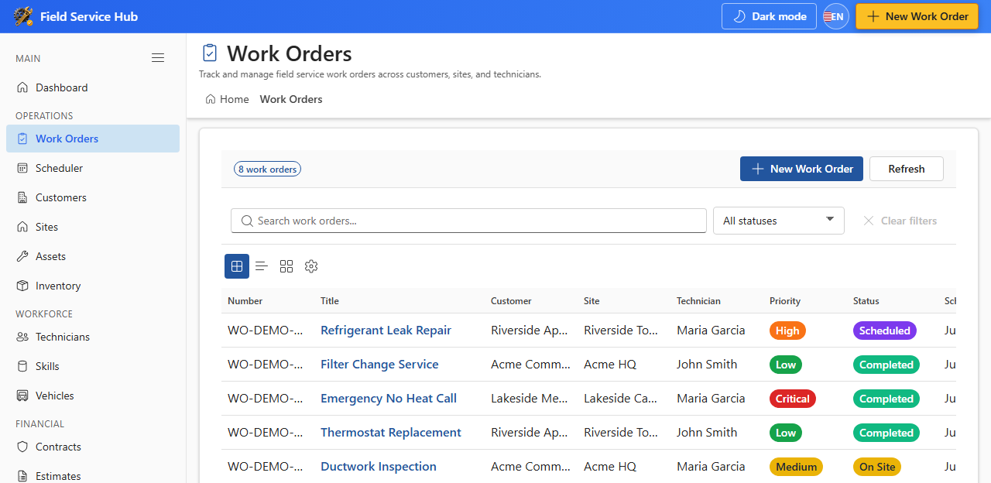This screenshot has width=991, height=483.
Task: Refresh the work orders list
Action: 907,169
